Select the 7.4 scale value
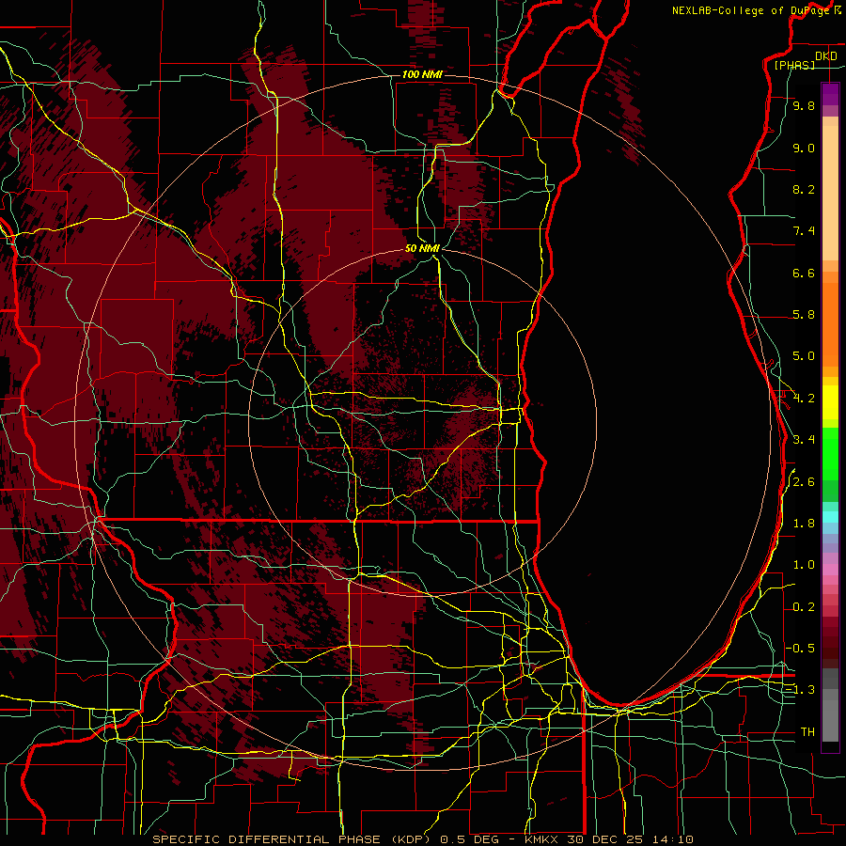The image size is (846, 846). tap(804, 231)
